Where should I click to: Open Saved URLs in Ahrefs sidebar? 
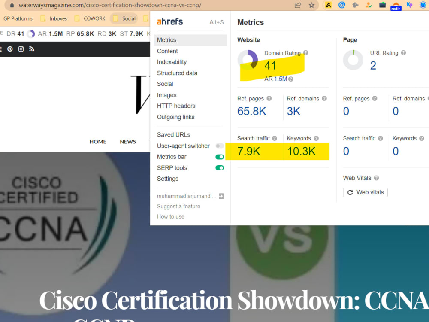coord(173,135)
